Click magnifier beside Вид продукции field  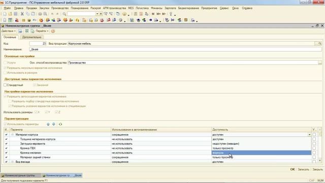tap(320, 44)
